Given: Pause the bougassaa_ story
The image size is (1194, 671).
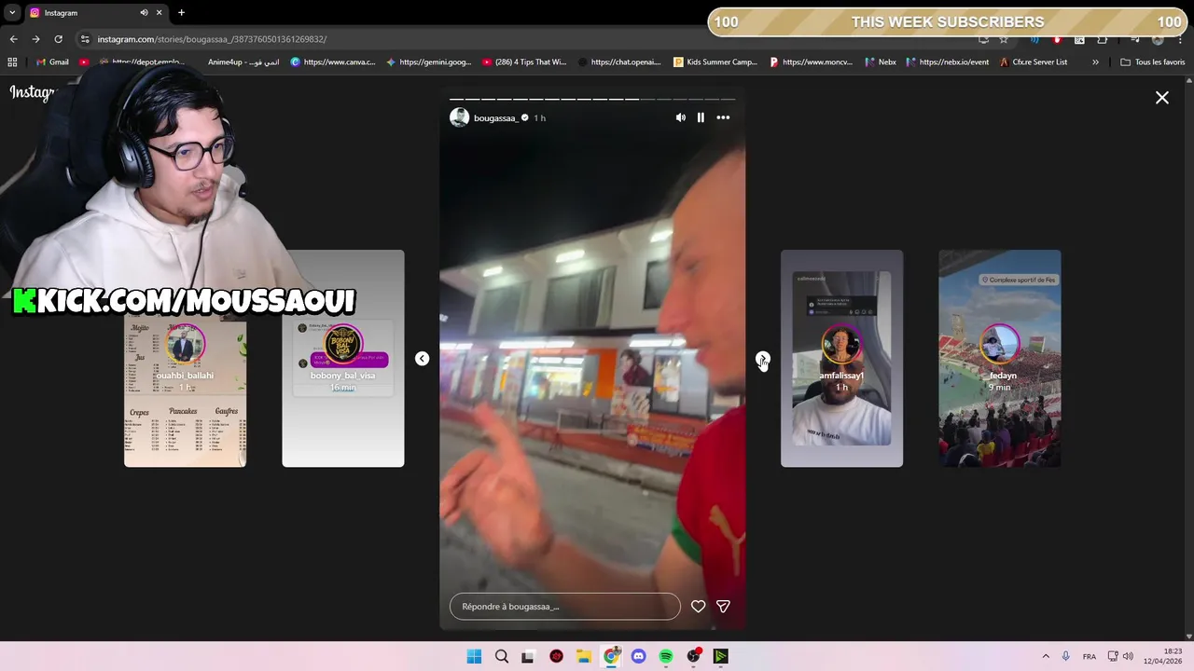Looking at the screenshot, I should click(701, 117).
